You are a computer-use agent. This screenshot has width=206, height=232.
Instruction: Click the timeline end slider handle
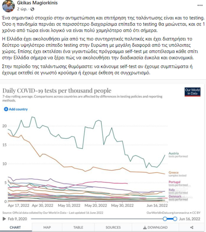175,219
